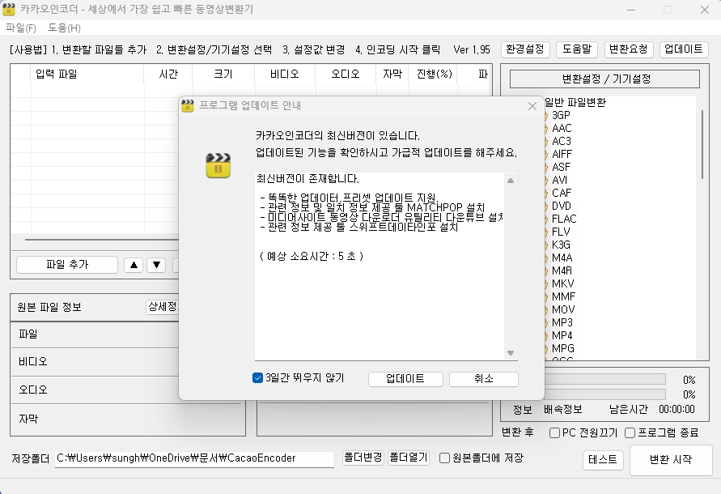Image resolution: width=721 pixels, height=494 pixels.
Task: Click the 비디오 column header
Action: coord(285,75)
